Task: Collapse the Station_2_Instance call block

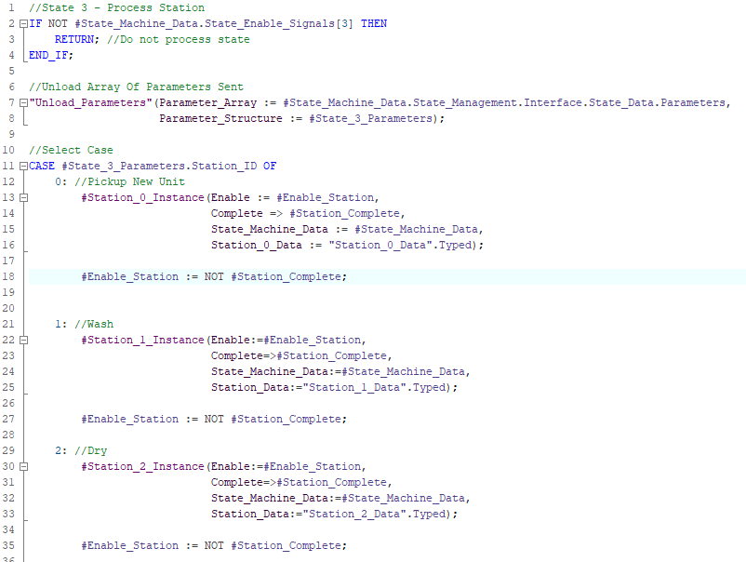Action: coord(22,466)
